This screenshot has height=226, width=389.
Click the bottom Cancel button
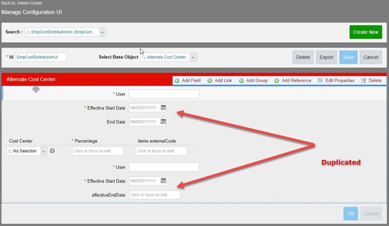[371, 213]
